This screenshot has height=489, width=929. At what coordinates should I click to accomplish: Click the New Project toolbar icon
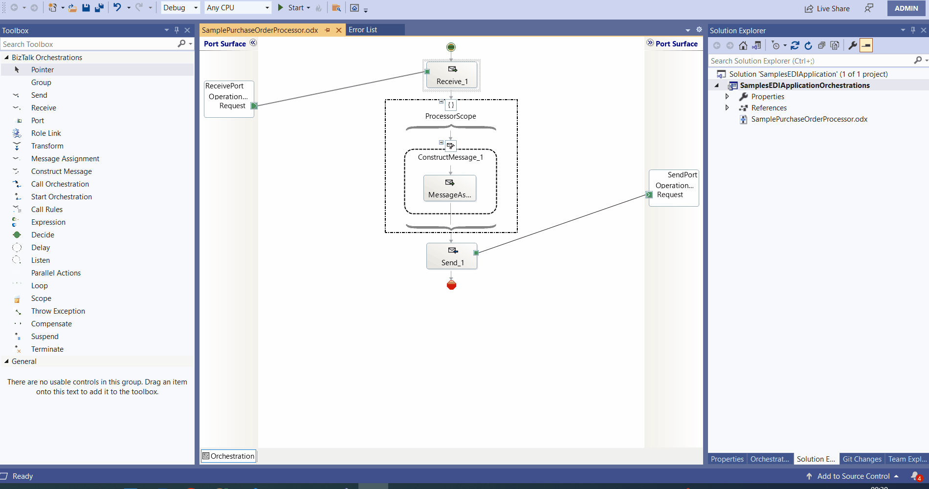pyautogui.click(x=52, y=8)
